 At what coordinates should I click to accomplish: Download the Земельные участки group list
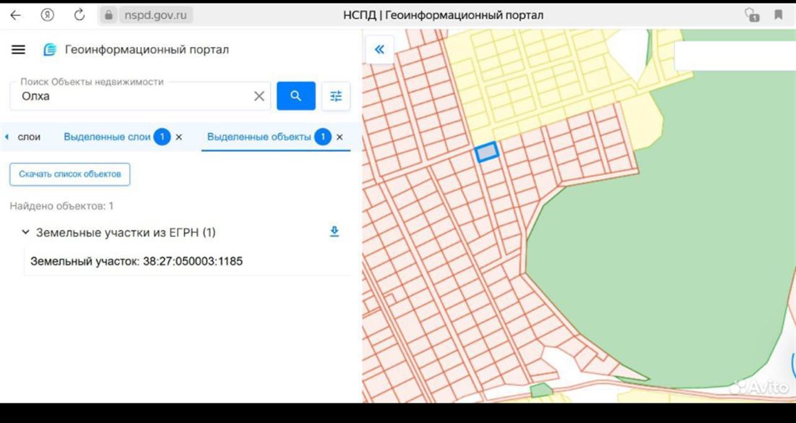334,232
